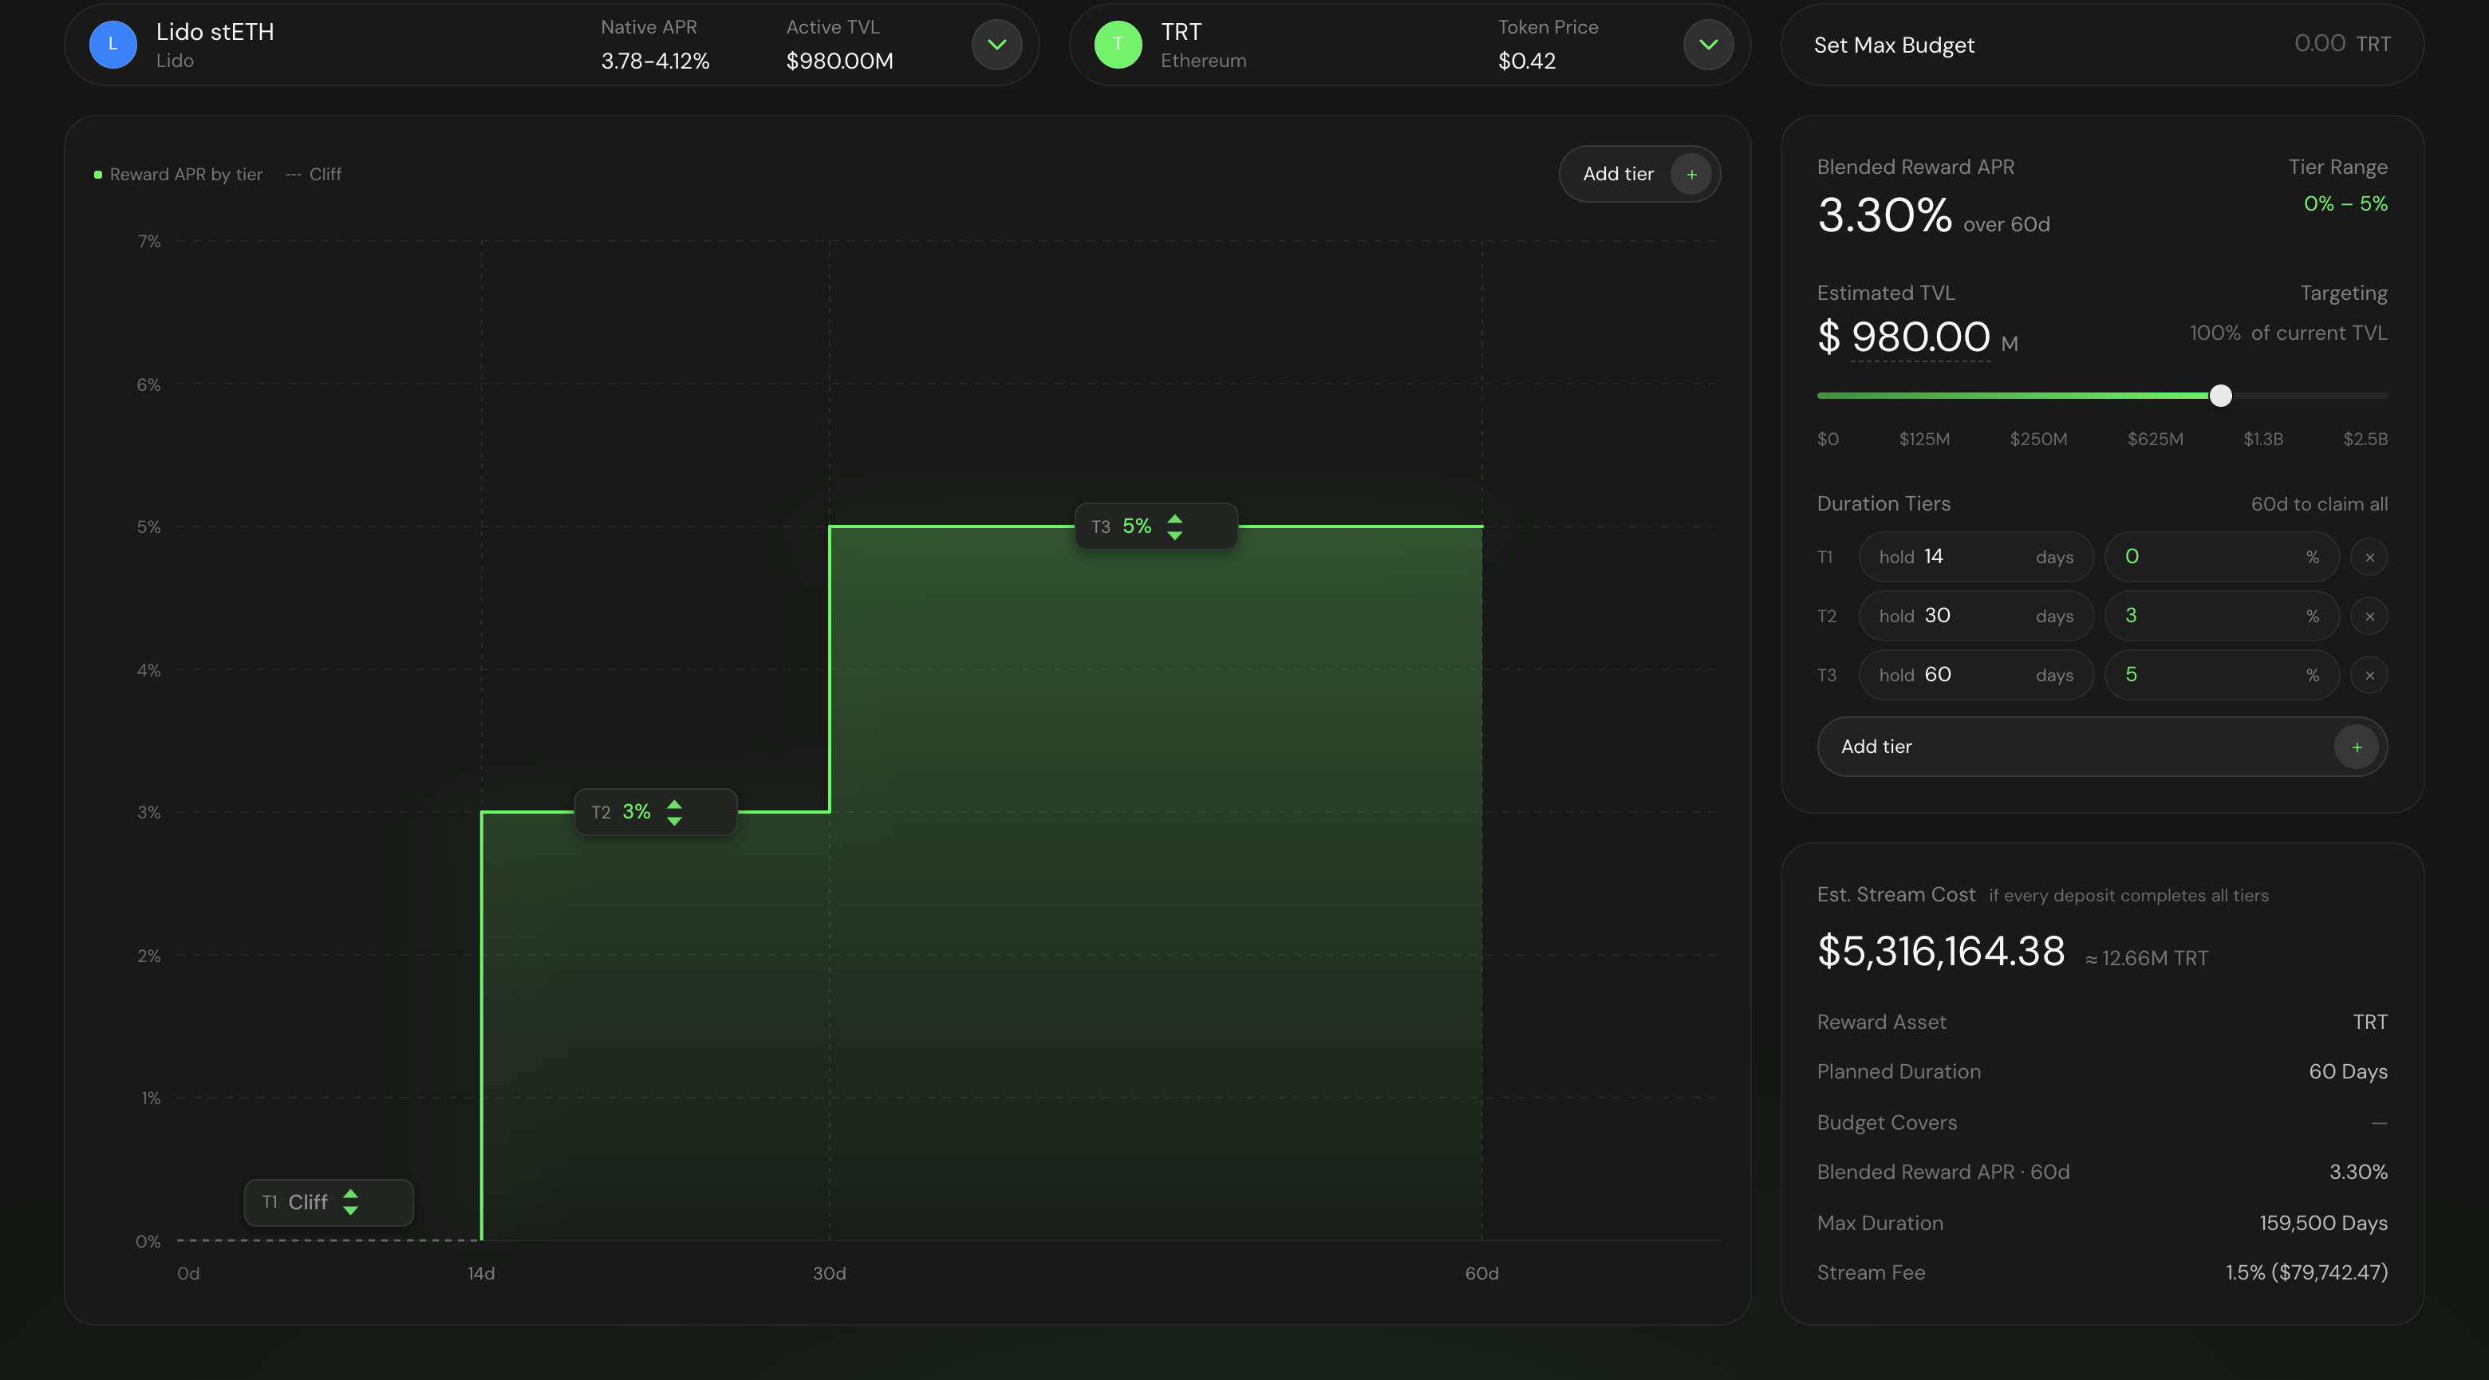
Task: Click the '60d' x-axis label
Action: pyautogui.click(x=1481, y=1273)
